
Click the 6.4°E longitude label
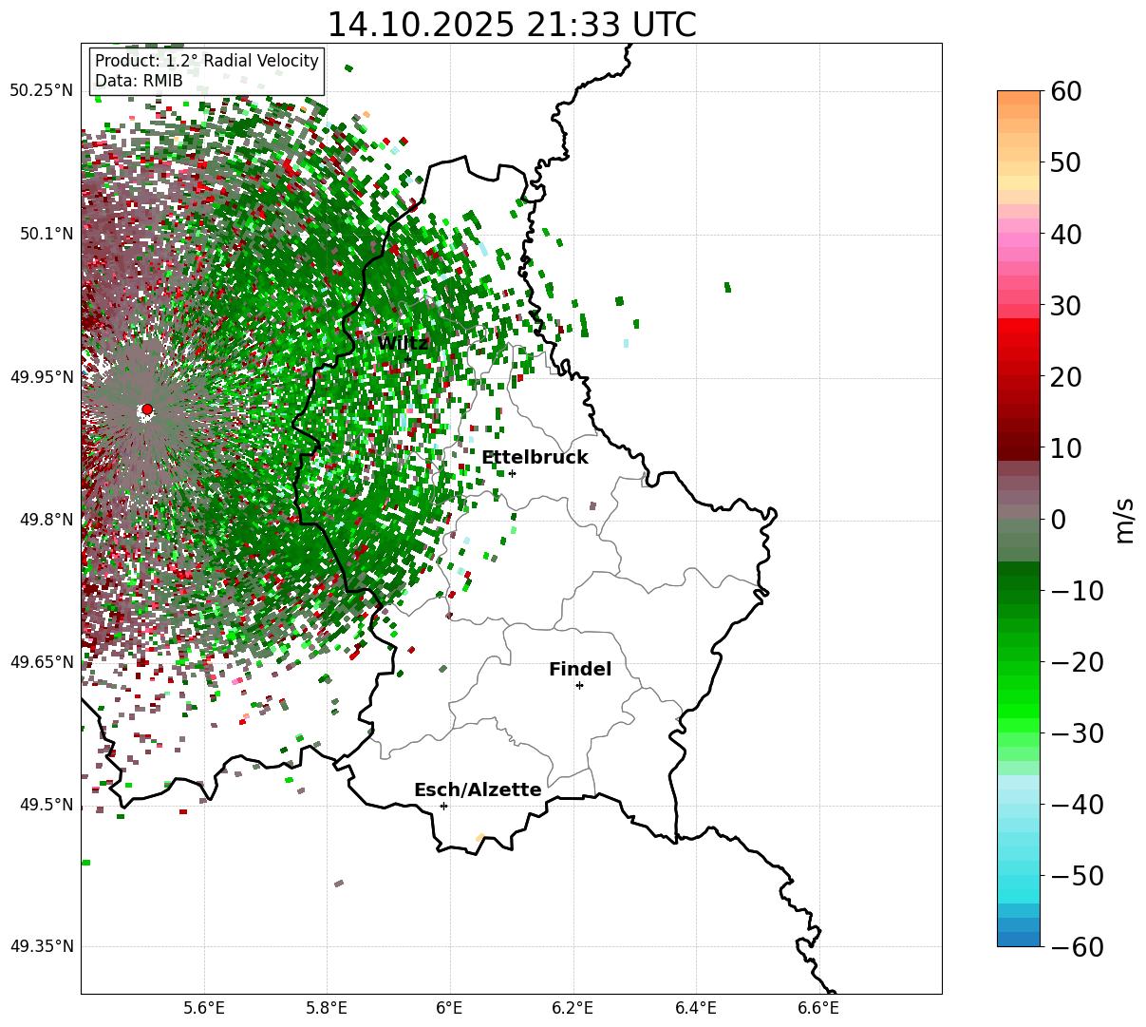click(695, 1008)
